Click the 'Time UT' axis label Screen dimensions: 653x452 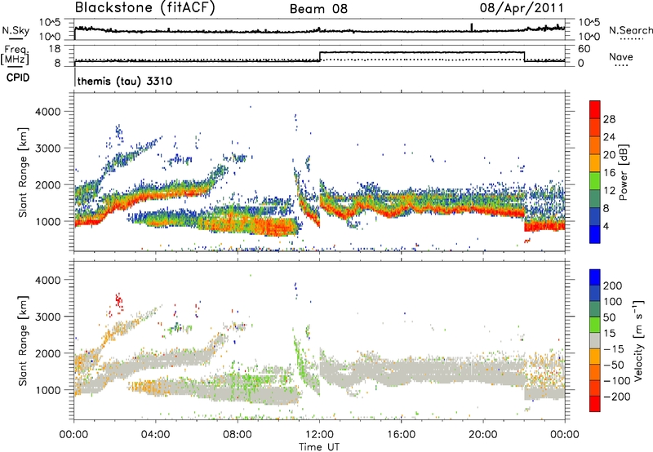(319, 447)
